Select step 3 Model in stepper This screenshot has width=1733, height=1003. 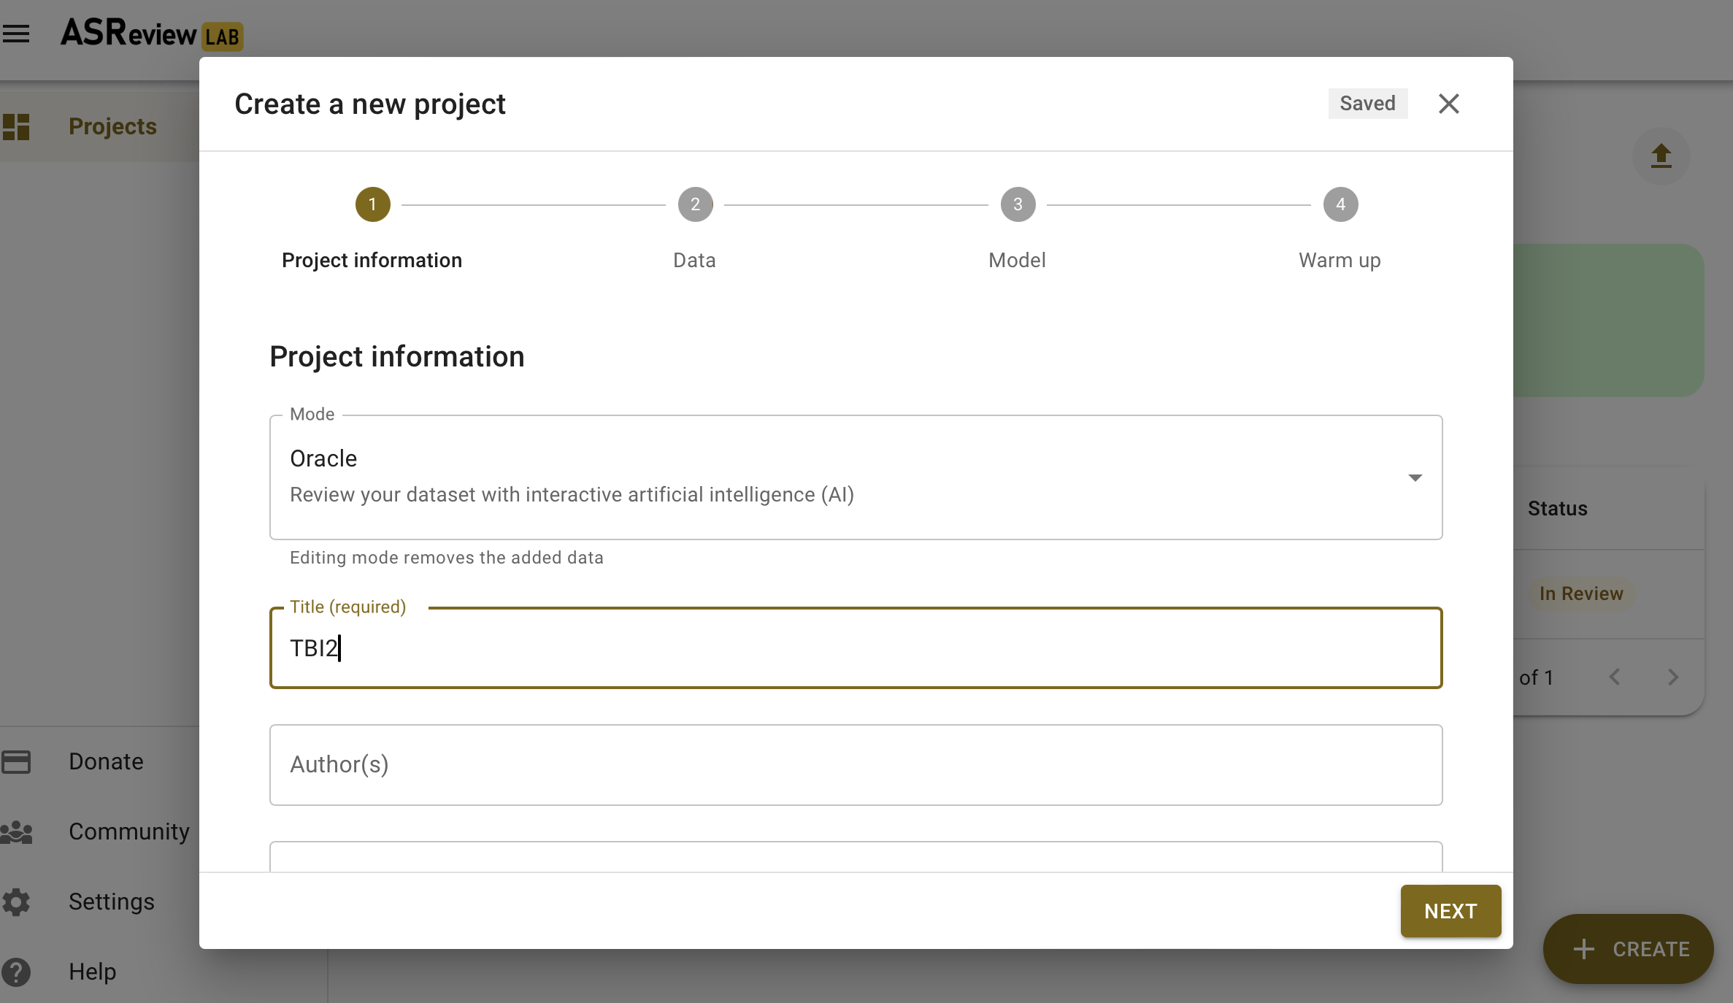tap(1018, 204)
